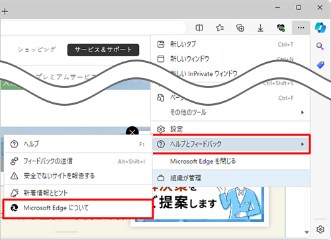331x240 pixels.
Task: Open 設定 from the menu
Action: click(230, 129)
